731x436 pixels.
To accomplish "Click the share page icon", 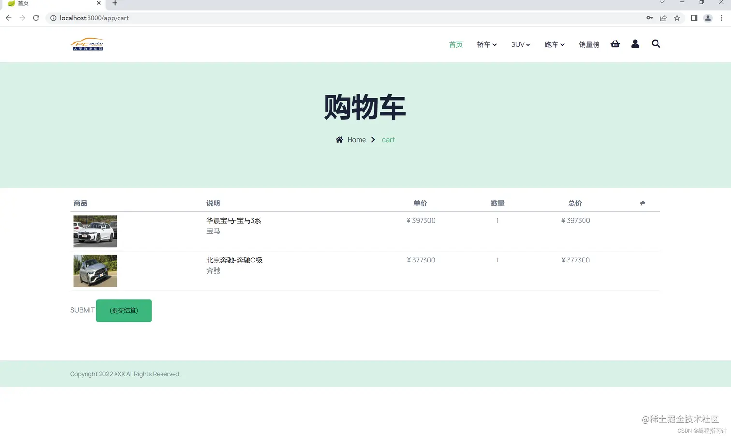I will pos(663,18).
